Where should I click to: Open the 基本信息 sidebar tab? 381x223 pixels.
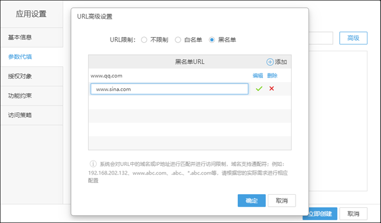click(31, 37)
